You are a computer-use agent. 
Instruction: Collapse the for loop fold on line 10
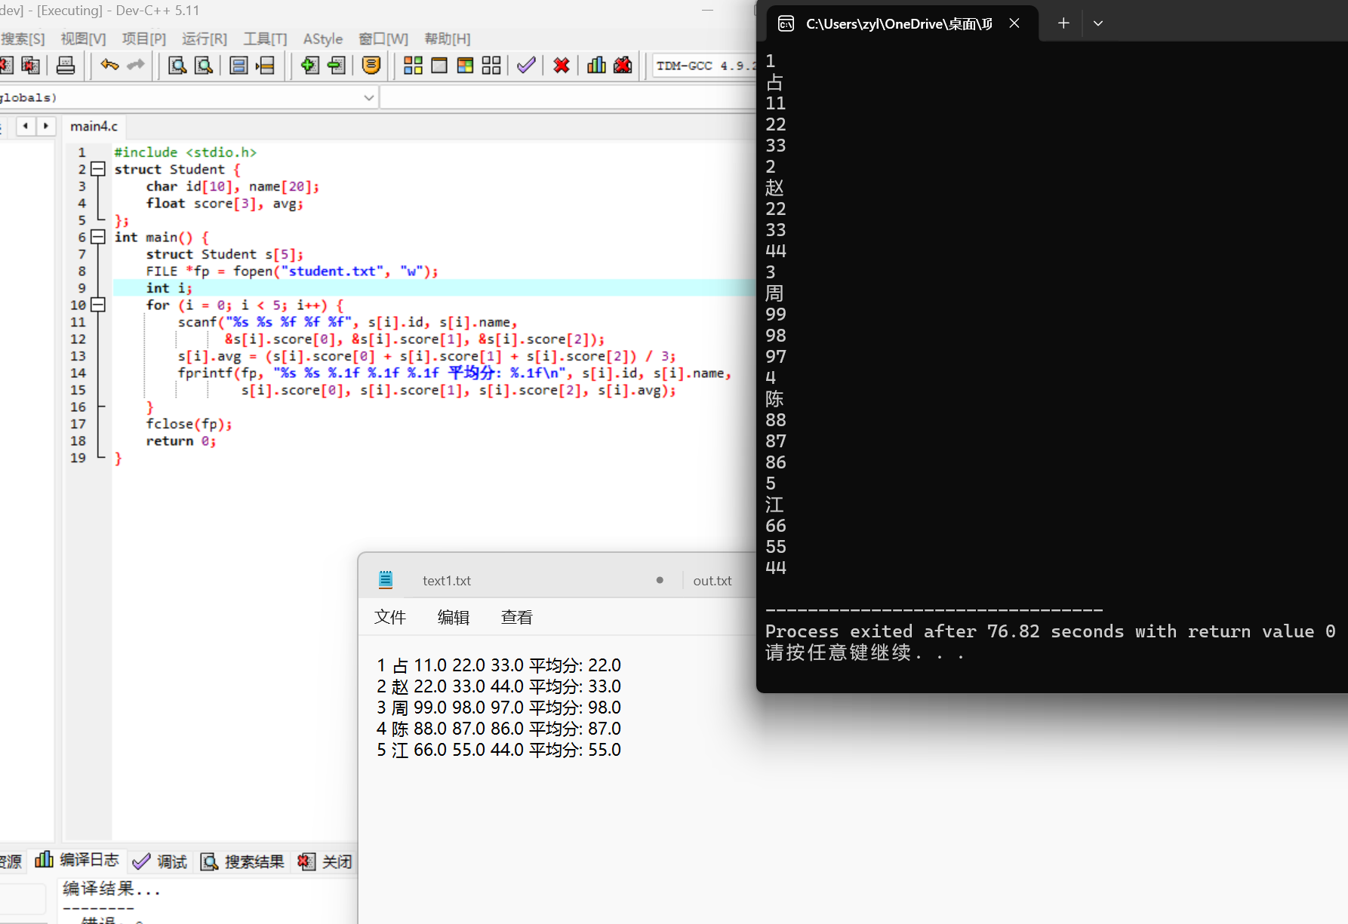tap(98, 305)
